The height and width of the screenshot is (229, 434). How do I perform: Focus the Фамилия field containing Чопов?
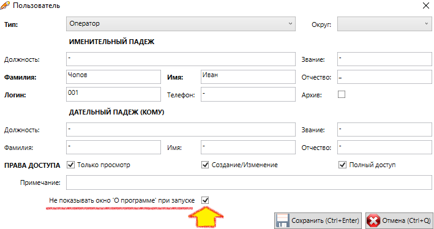tap(113, 77)
